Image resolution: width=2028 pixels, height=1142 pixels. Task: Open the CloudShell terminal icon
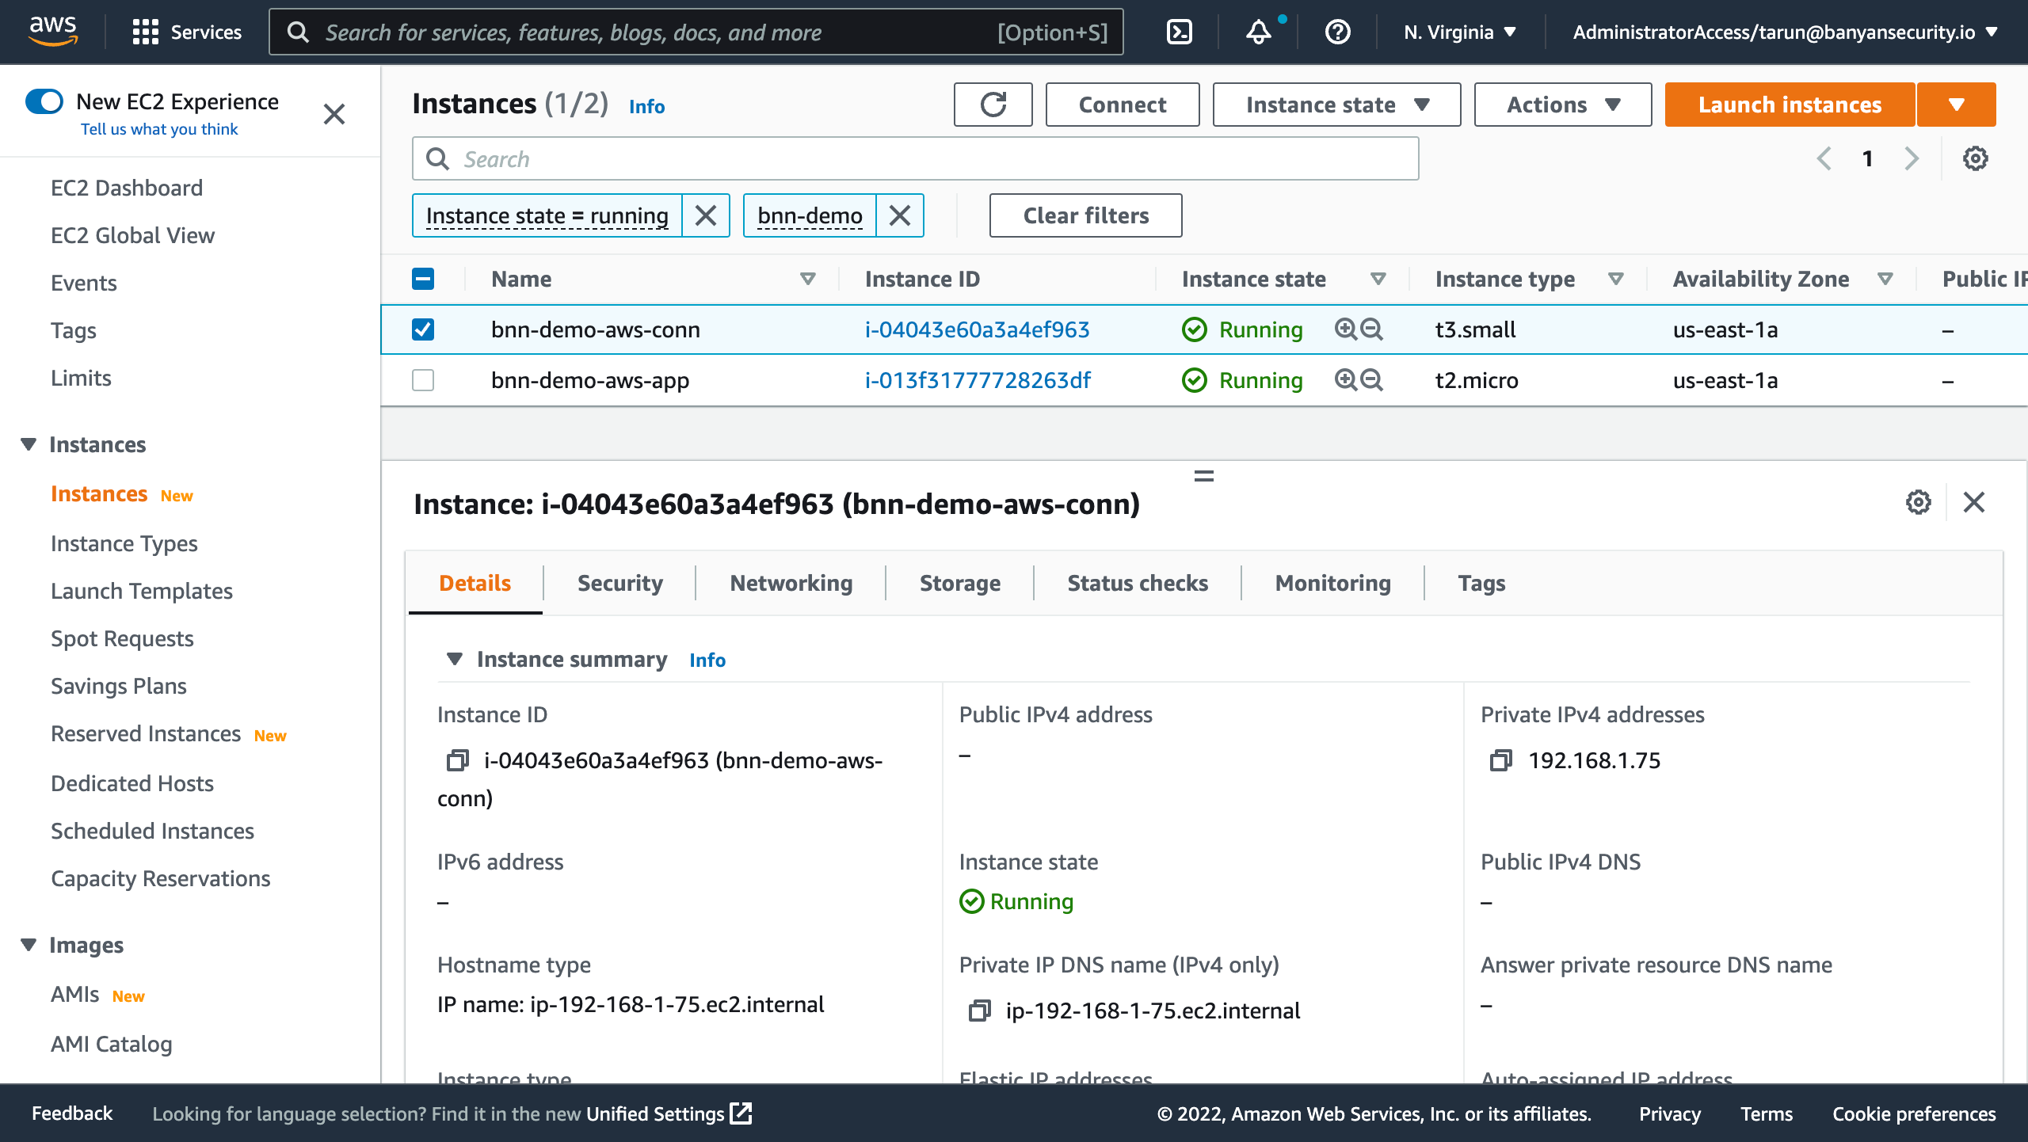(x=1180, y=32)
